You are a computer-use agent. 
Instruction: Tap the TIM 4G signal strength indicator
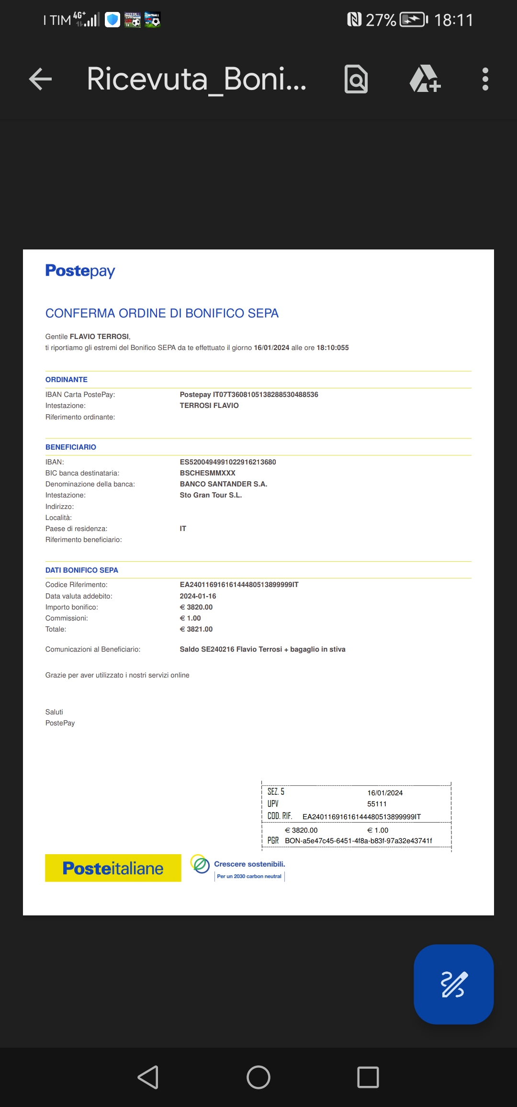87,19
